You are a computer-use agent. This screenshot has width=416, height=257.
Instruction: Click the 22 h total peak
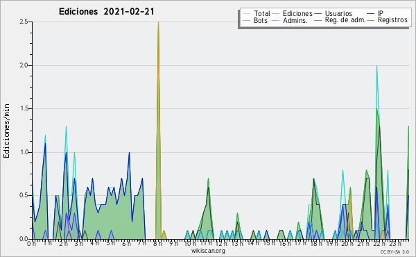click(376, 66)
